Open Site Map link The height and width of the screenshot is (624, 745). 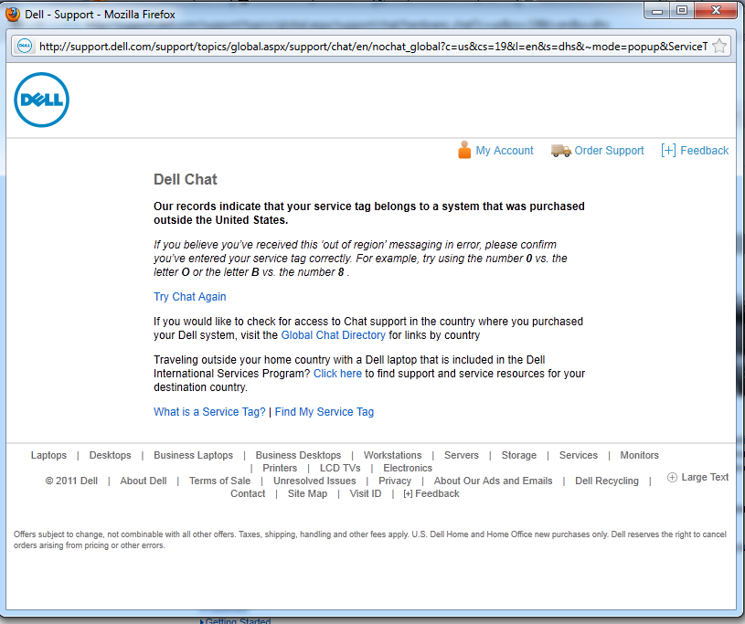pyautogui.click(x=307, y=493)
